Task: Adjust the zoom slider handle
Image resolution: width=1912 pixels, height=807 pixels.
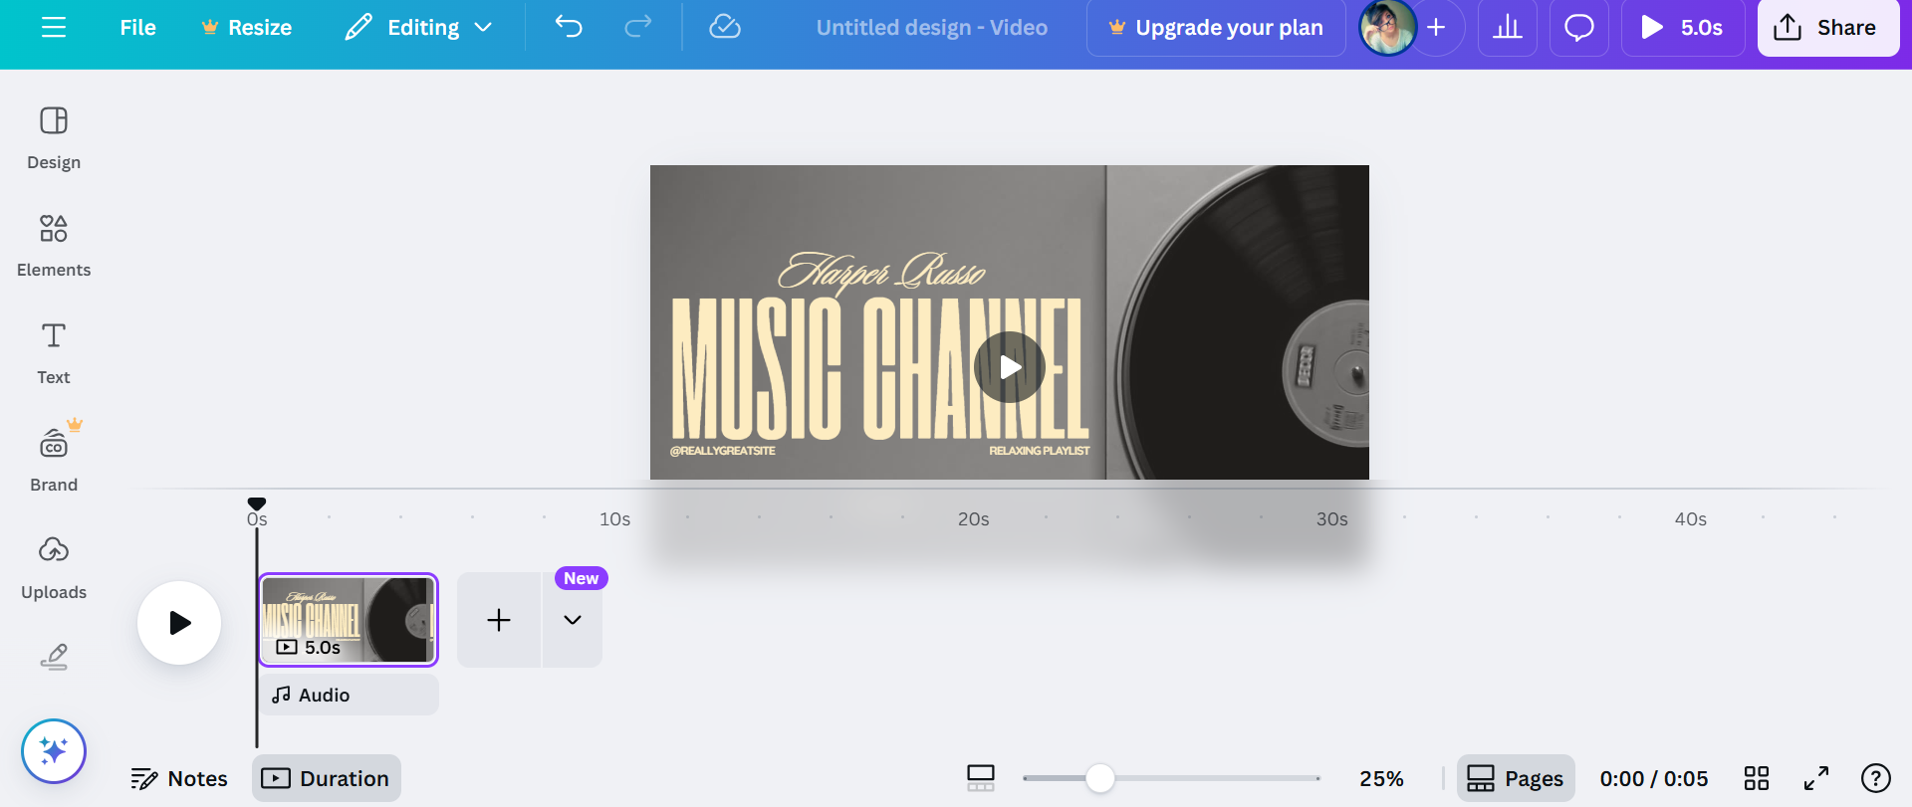Action: click(x=1100, y=778)
